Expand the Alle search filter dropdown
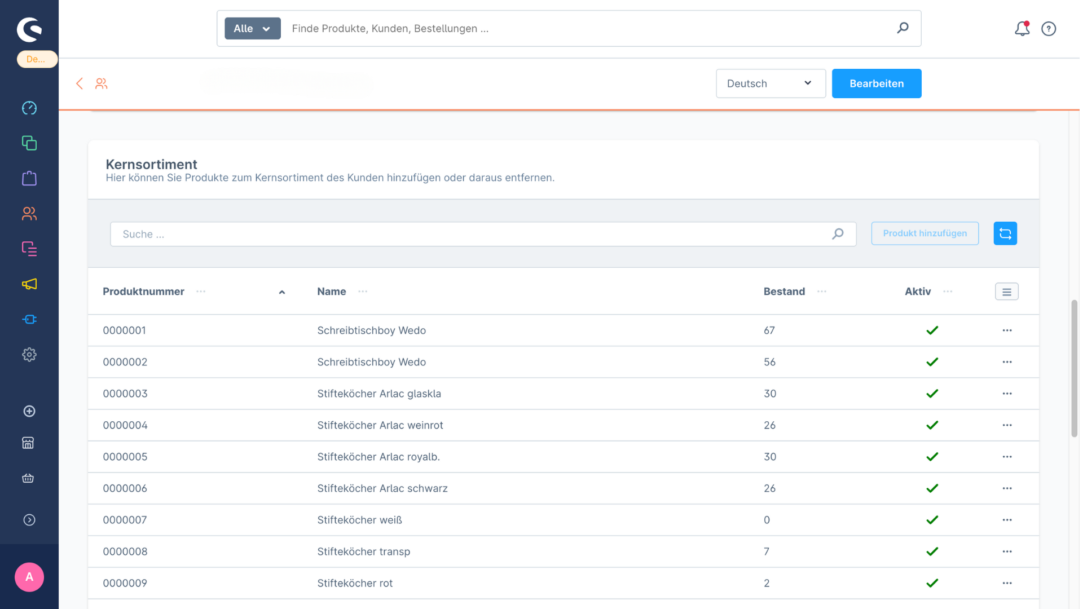The image size is (1083, 609). 252,29
